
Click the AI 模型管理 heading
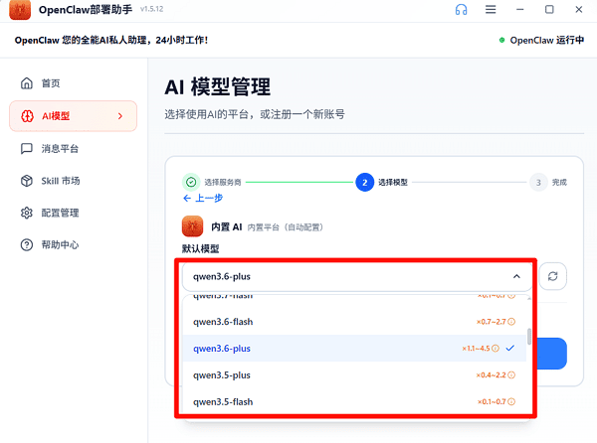click(218, 86)
